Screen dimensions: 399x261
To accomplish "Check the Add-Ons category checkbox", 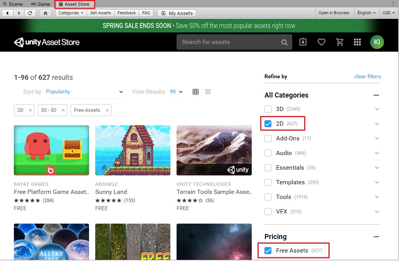I will 268,138.
